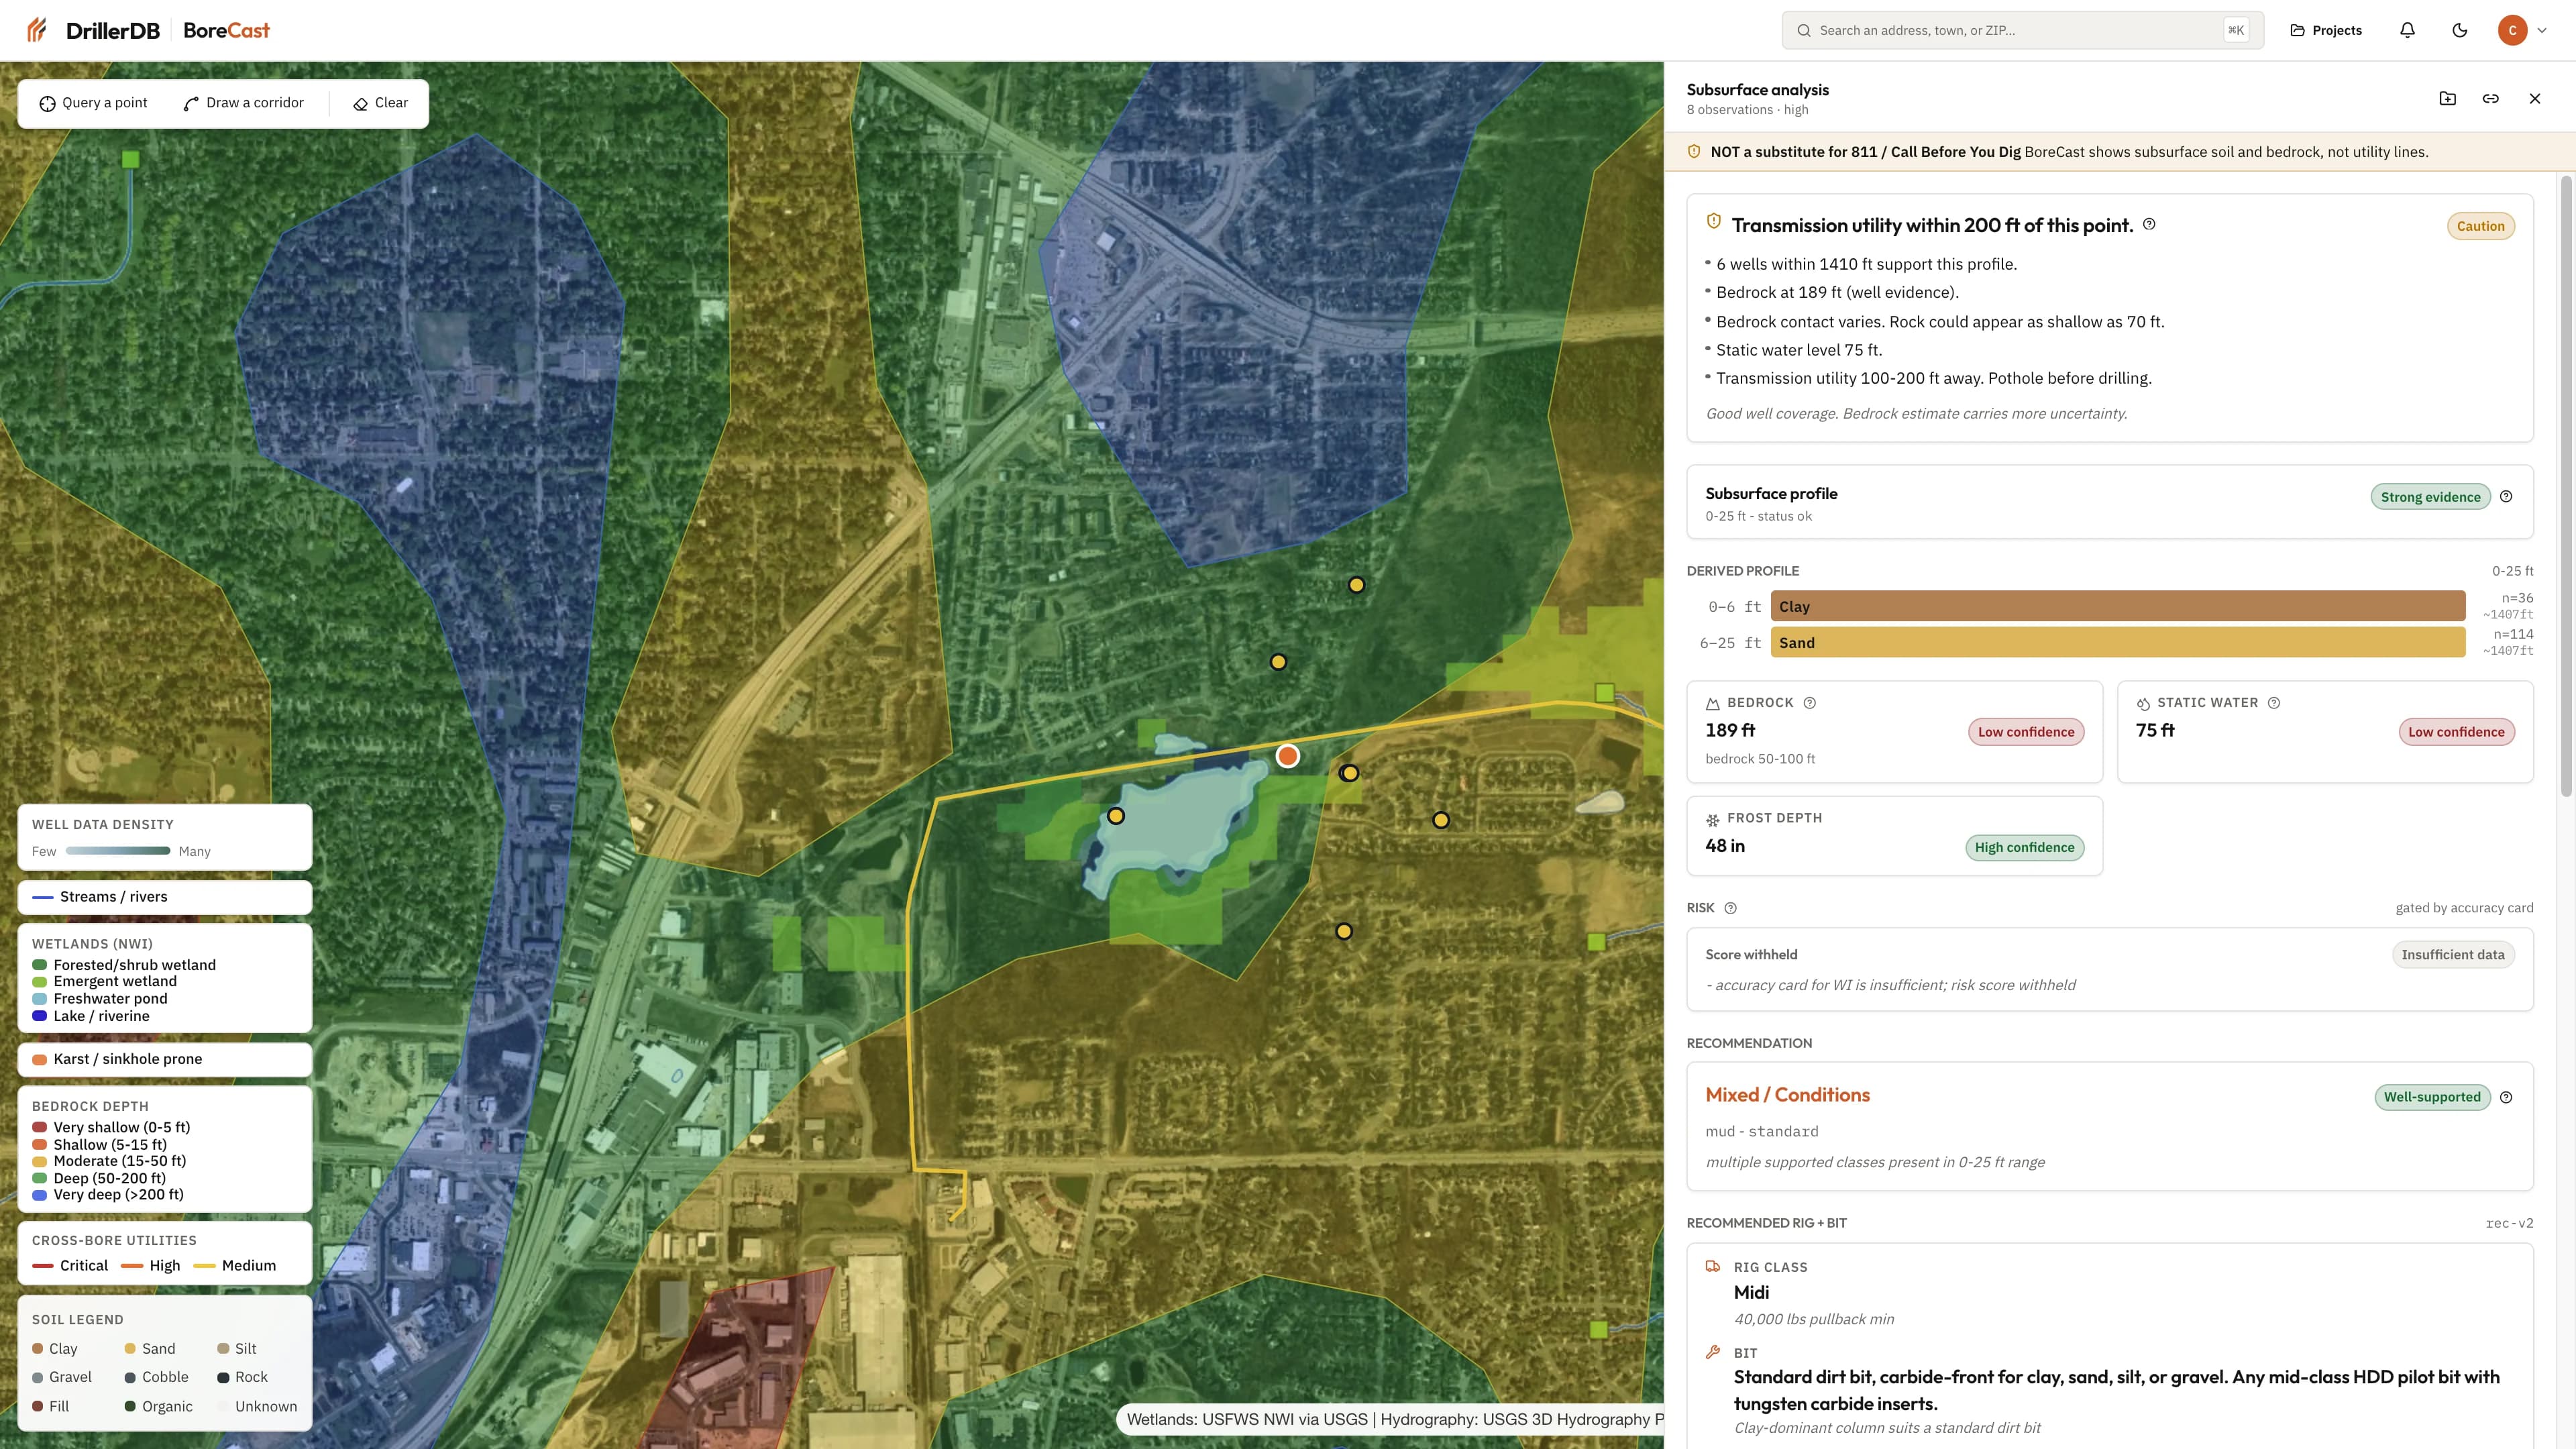The height and width of the screenshot is (1449, 2576).
Task: Select the Draw a corridor tool
Action: point(244,103)
